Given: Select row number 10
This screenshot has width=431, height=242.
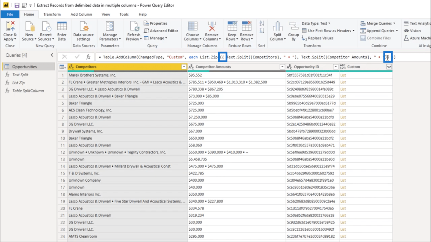Looking at the screenshot, I should (63, 138).
